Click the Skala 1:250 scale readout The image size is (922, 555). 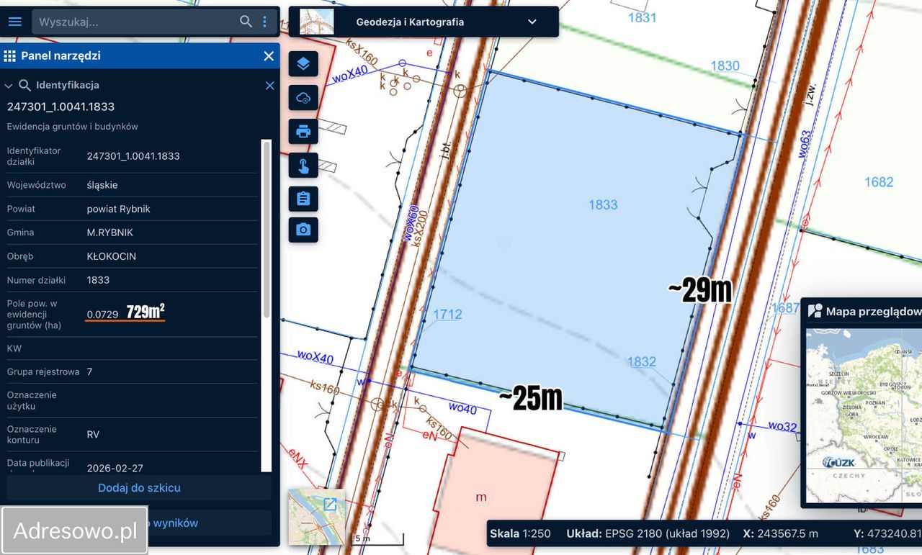pyautogui.click(x=520, y=533)
